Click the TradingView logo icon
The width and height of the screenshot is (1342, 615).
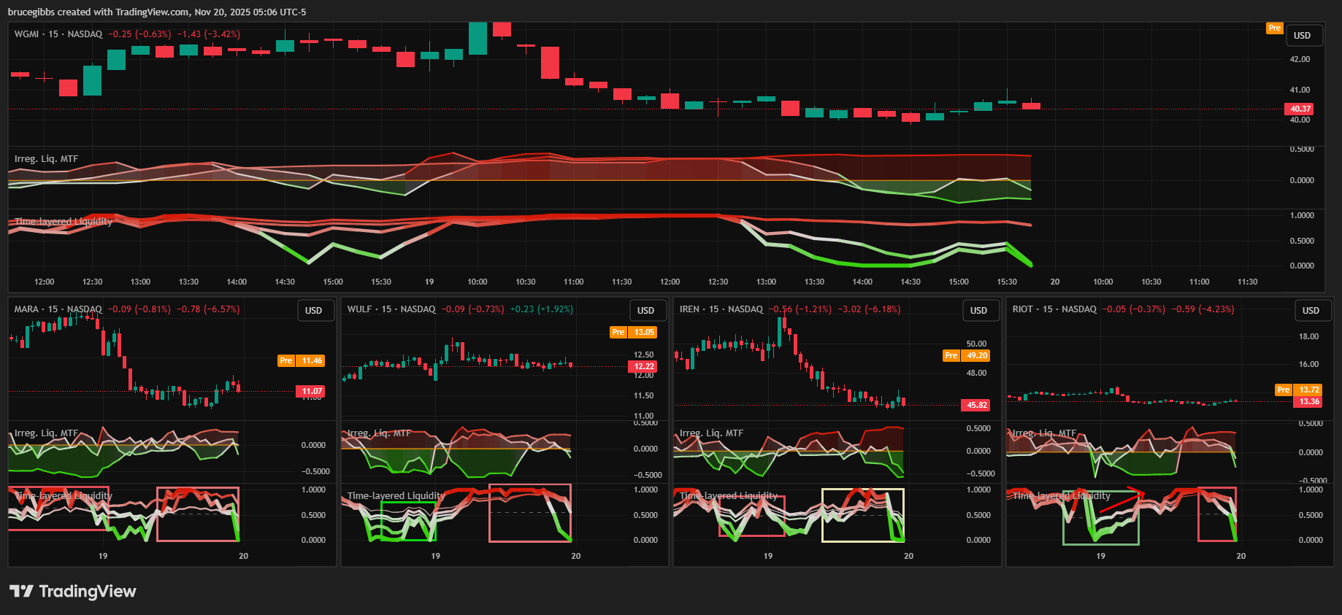pos(21,591)
